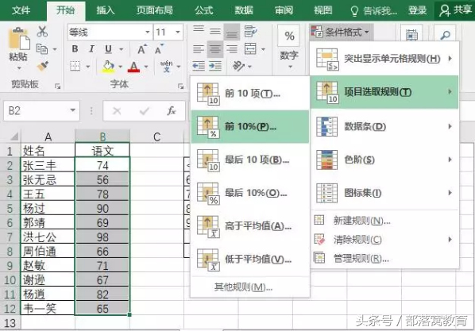Select 最后 10 项(B) rule
The width and height of the screenshot is (475, 331).
[x=250, y=160]
